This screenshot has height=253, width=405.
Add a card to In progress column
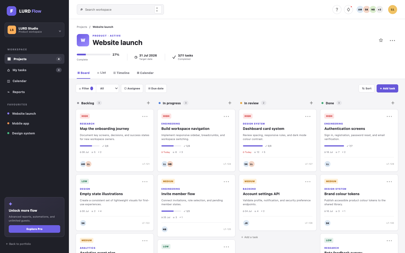point(230,103)
